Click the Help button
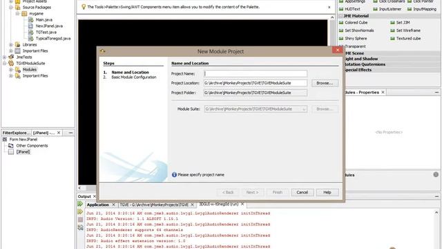Image resolution: width=442 pixels, height=249 pixels. click(x=327, y=192)
